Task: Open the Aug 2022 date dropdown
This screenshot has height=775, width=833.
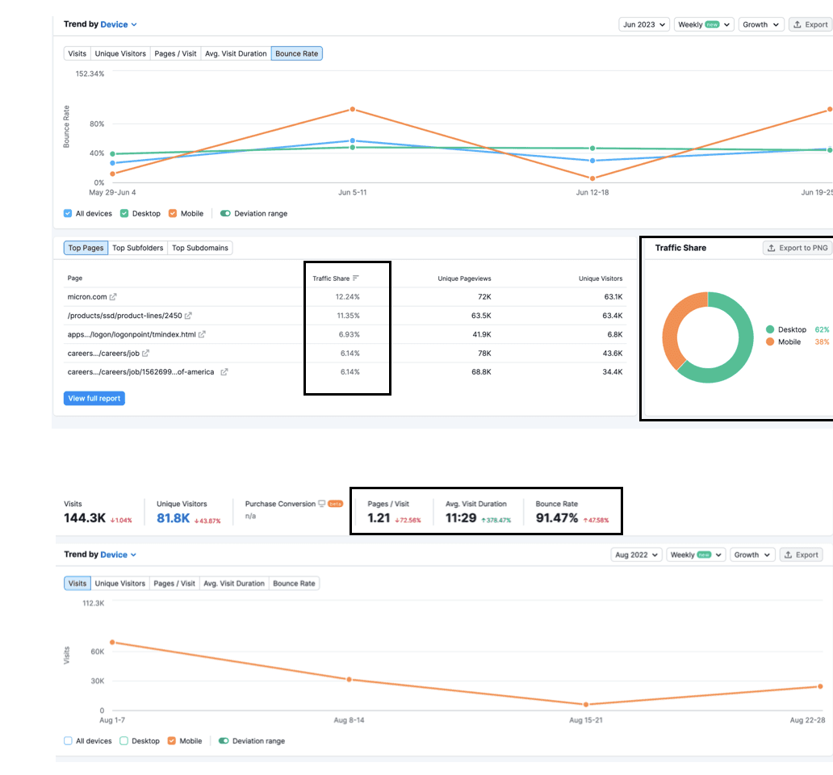Action: [x=636, y=555]
